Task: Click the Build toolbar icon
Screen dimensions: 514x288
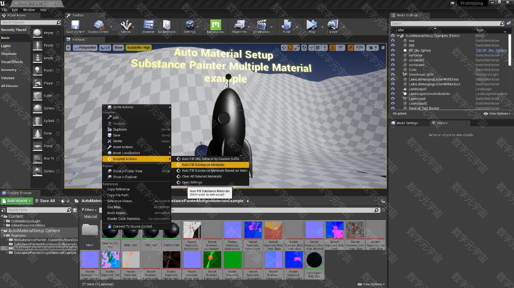Action: (x=286, y=27)
